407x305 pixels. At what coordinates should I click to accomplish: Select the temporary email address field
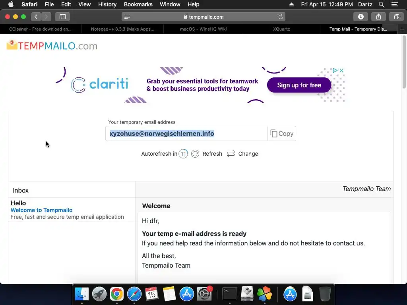coord(186,133)
